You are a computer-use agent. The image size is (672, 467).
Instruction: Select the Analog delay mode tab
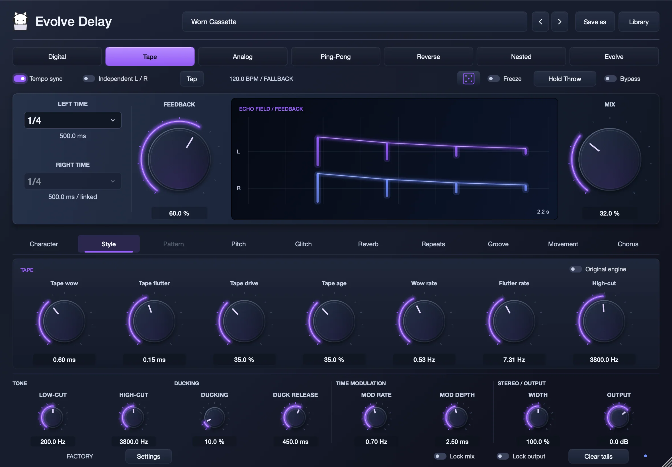(x=243, y=56)
